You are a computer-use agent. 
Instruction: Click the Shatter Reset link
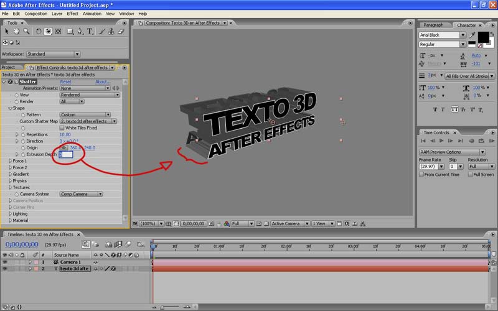(66, 81)
